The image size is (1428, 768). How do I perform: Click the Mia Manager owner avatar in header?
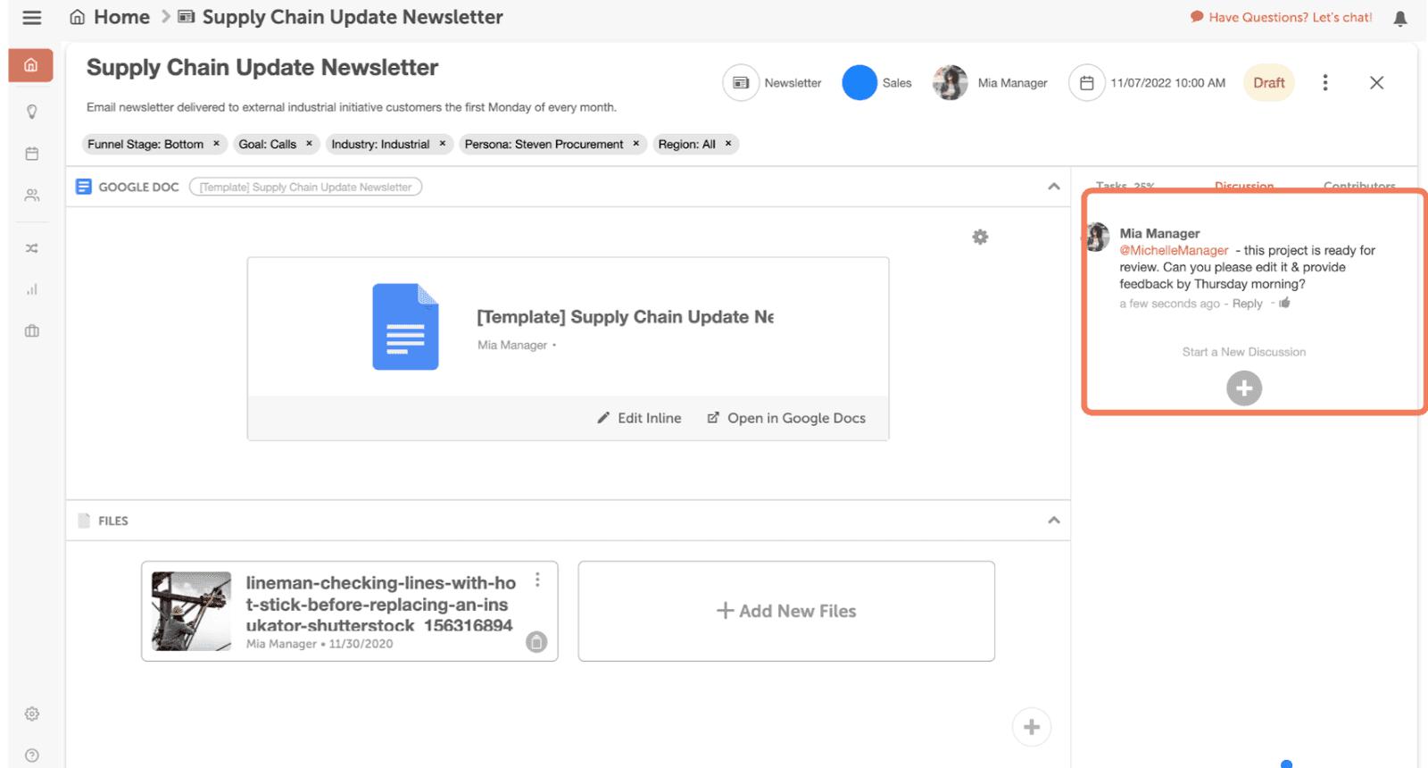(x=951, y=83)
